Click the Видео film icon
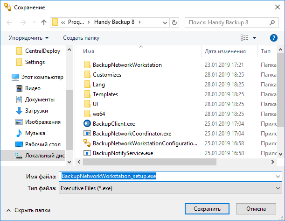 click(x=19, y=88)
